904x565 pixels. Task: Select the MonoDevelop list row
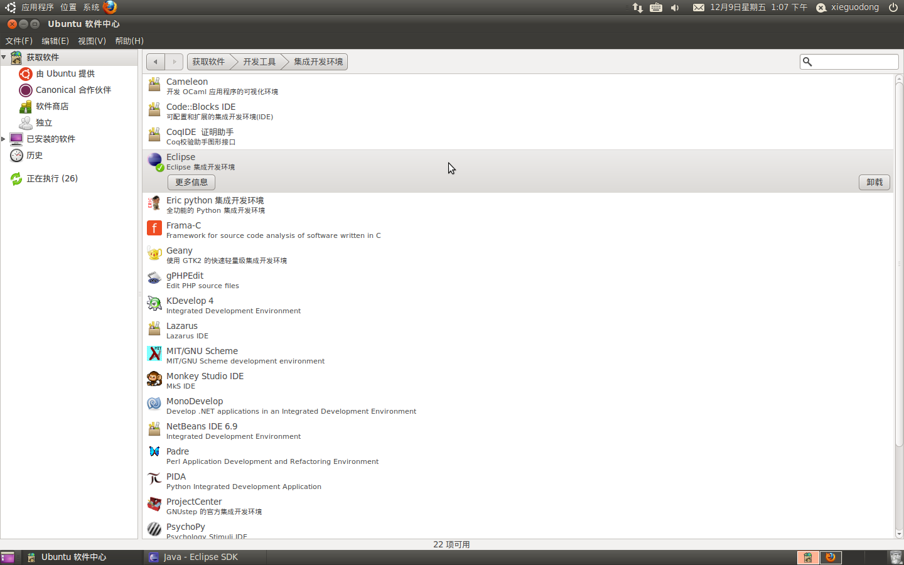(518, 406)
